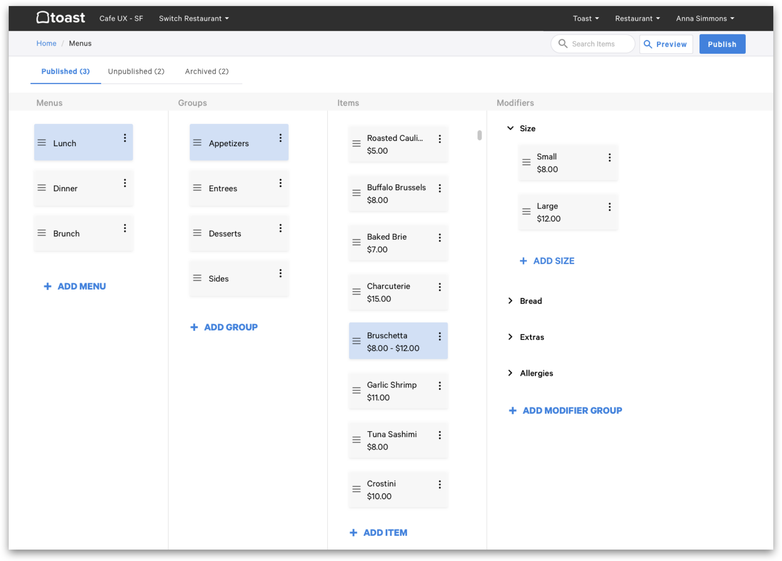This screenshot has height=561, width=782.
Task: Click ADD MODIFIER GROUP
Action: point(565,411)
